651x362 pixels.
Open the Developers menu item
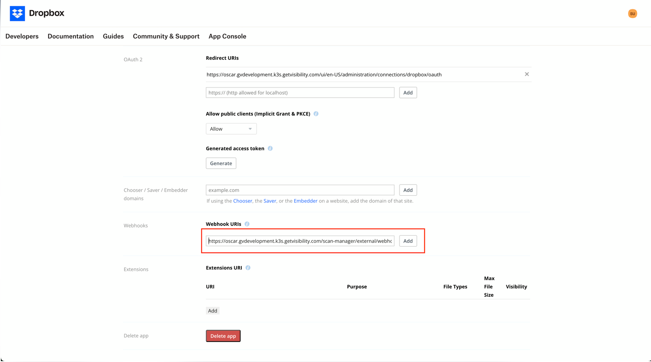click(x=22, y=36)
